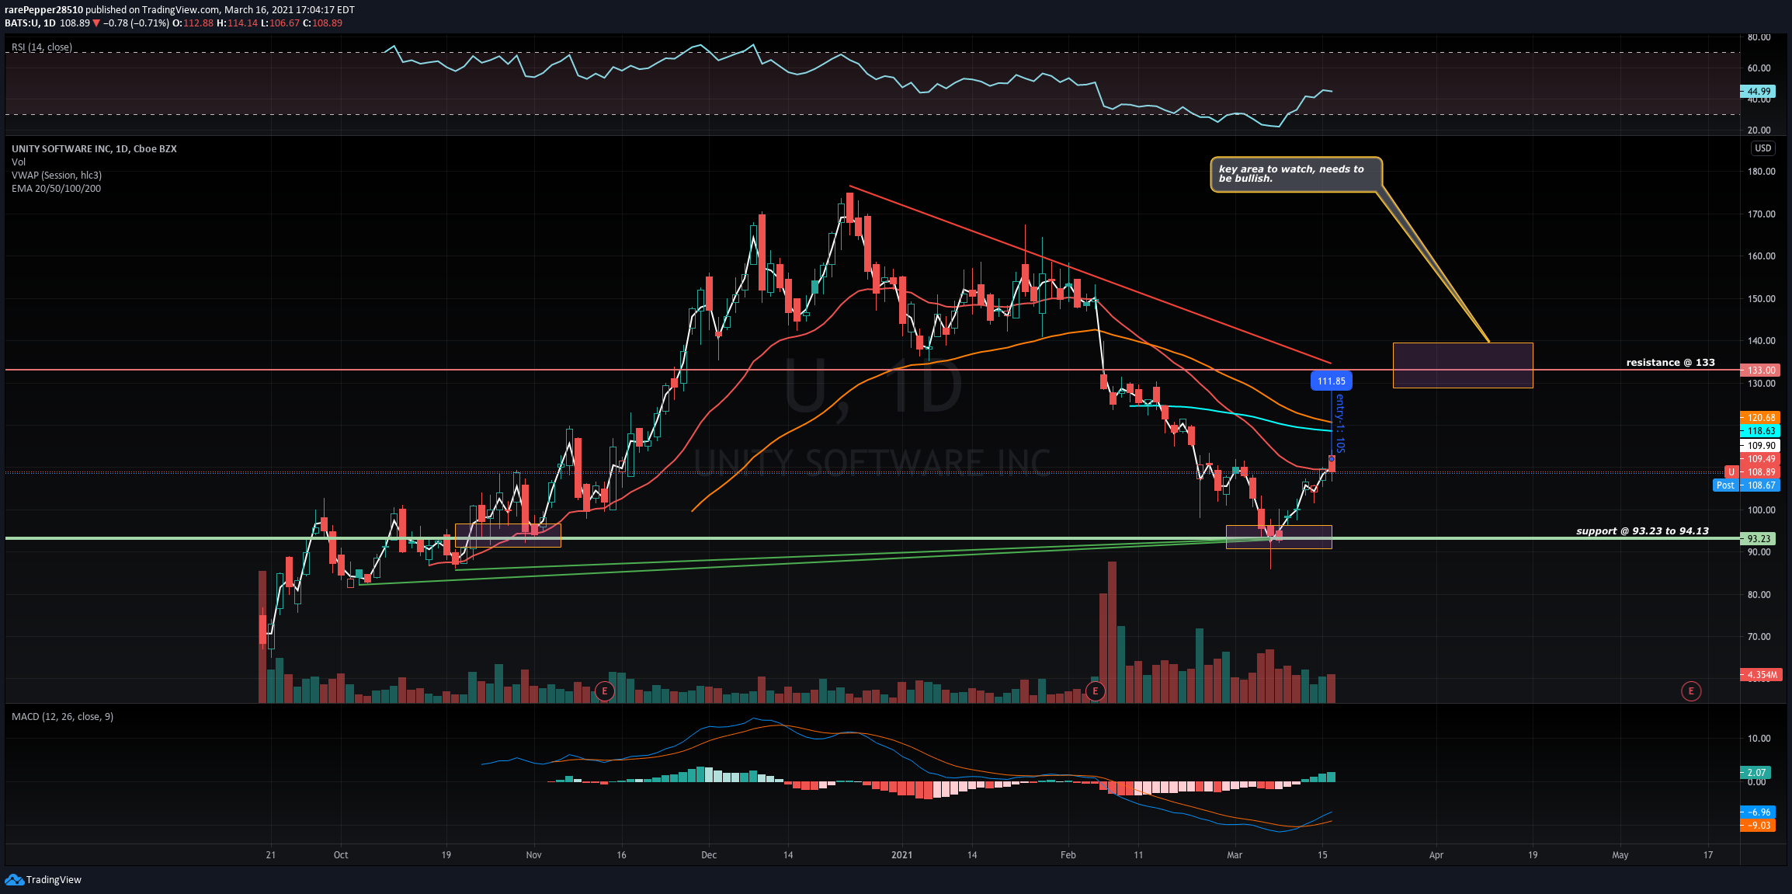Click the UNITY SOFTWARE INC, 1D, Cboe BZX legend

(94, 148)
